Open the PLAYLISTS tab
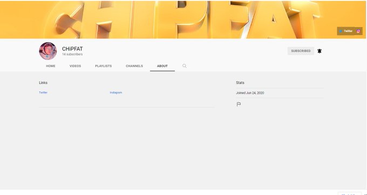Screen dimensions: 367x195 pyautogui.click(x=103, y=66)
